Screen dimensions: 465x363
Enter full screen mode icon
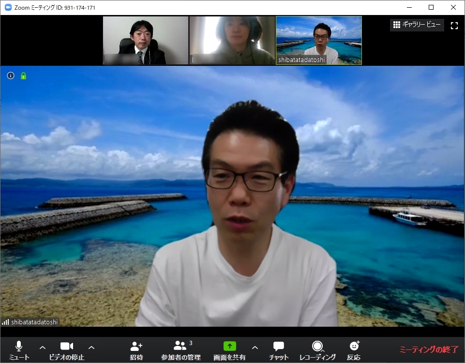click(454, 25)
